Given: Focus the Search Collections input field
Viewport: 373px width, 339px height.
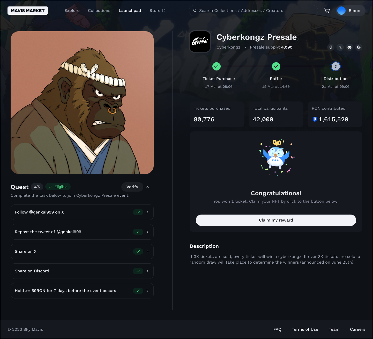Looking at the screenshot, I should pyautogui.click(x=253, y=11).
